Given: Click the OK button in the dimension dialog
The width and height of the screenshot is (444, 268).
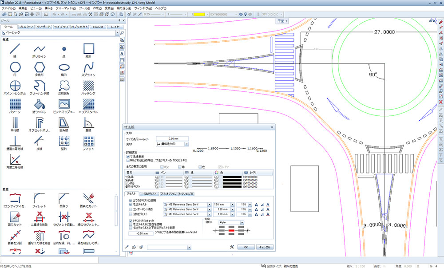Looking at the screenshot, I should coord(246,247).
